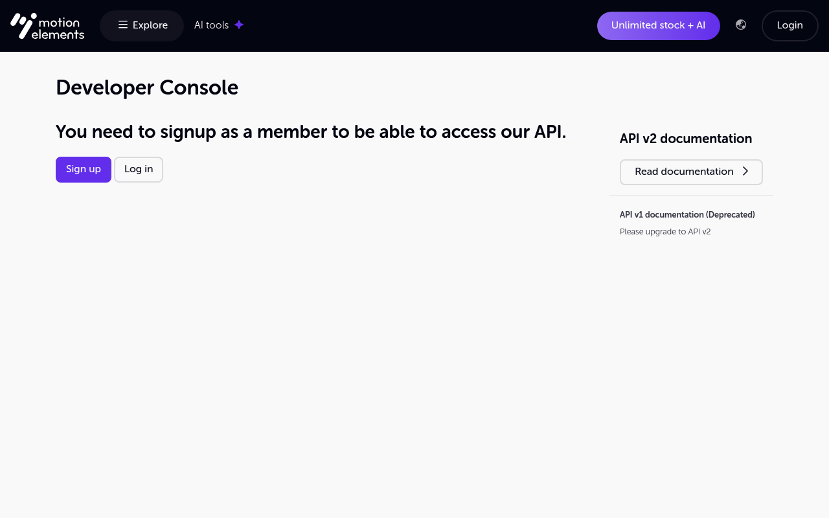Open the hamburger menu icon beside Explore
The height and width of the screenshot is (518, 829).
[x=123, y=25]
